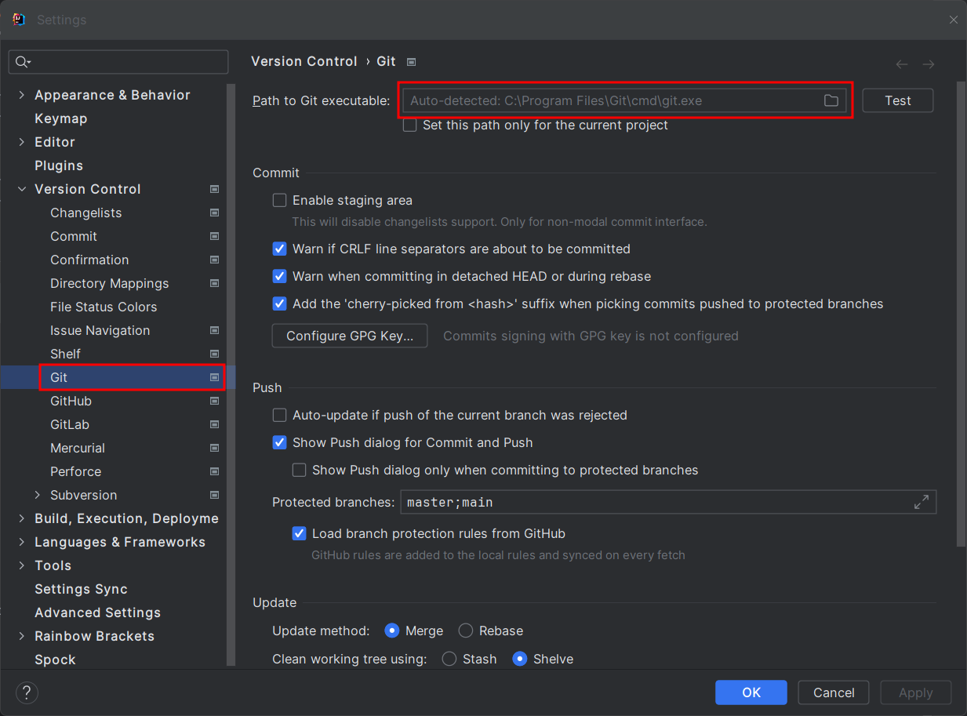Select Shelve for cleaning working tree
This screenshot has width=967, height=716.
[520, 659]
